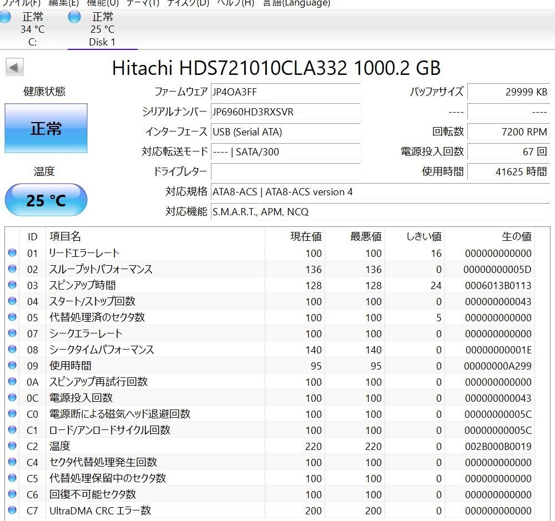Click status dot for 01 リードエラーレート
Screen dimensions: 555x521
coord(12,252)
